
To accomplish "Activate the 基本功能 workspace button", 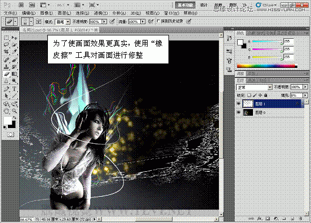I will click(185, 5).
